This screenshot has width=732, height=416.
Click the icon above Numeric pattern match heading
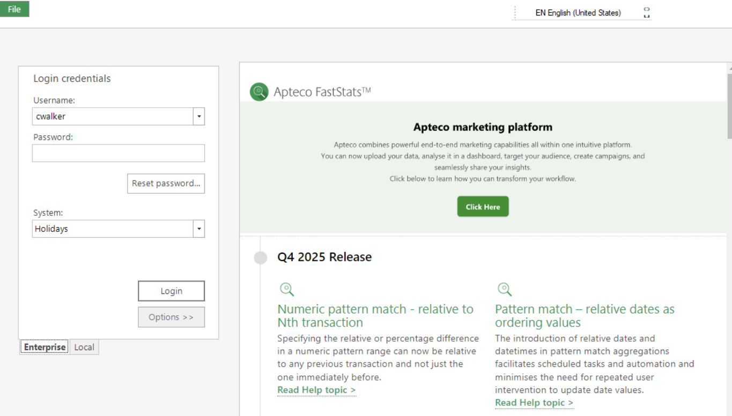coord(287,290)
